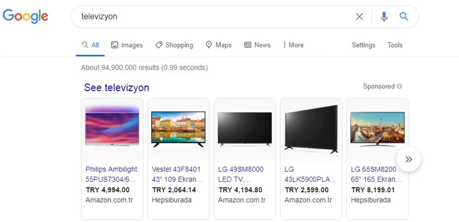This screenshot has width=459, height=222.
Task: Click the blue magnifier search icon
Action: coord(404,16)
